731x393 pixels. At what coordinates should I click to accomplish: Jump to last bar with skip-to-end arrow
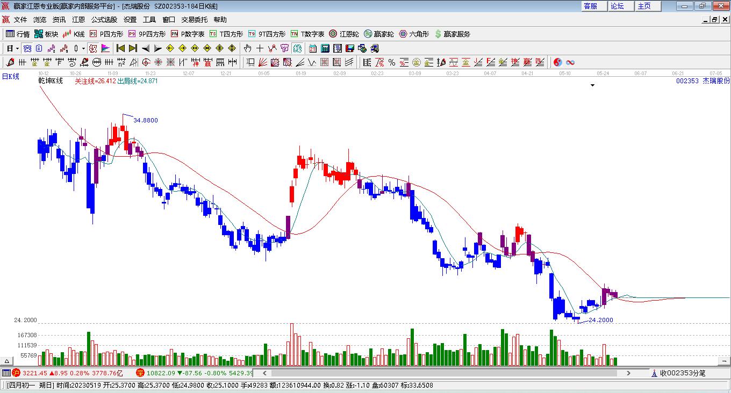(x=133, y=48)
